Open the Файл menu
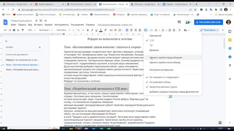This screenshot has width=234, height=131. click(14, 25)
